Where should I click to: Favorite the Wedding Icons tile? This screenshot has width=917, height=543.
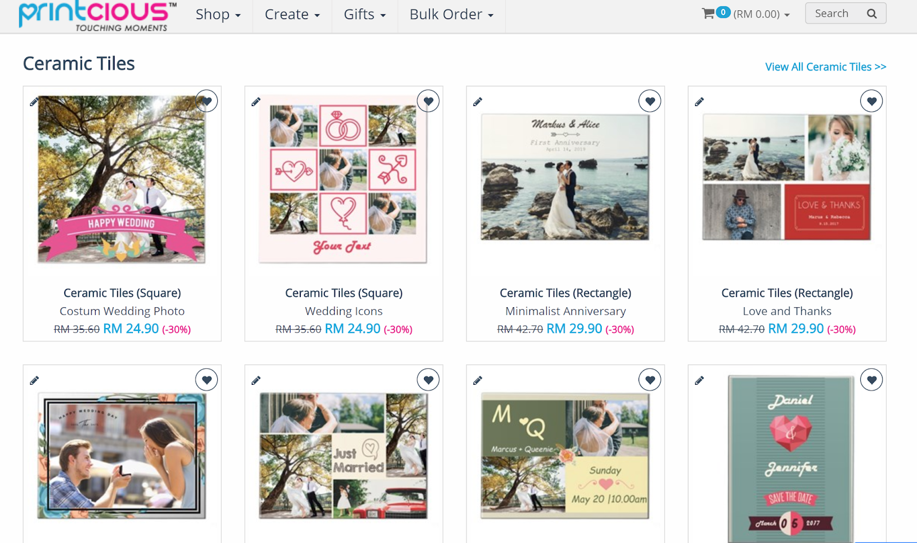[x=428, y=101]
